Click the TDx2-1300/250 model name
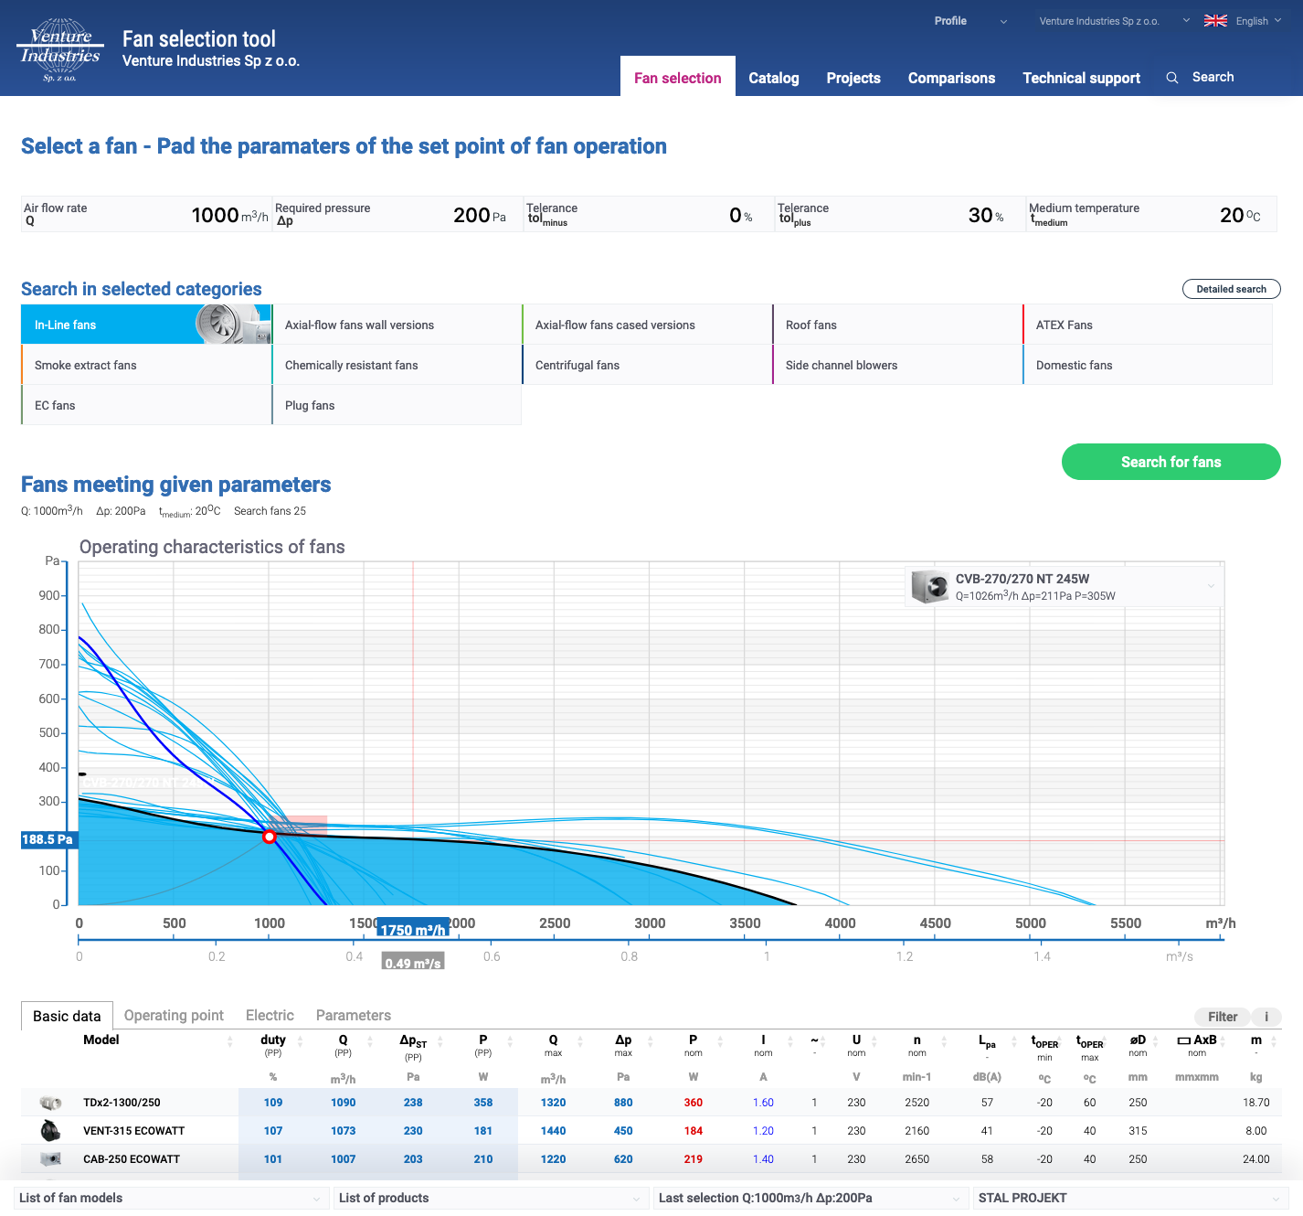 [x=122, y=1103]
